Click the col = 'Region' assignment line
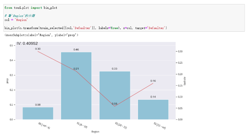246x134 pixels. coord(16,20)
